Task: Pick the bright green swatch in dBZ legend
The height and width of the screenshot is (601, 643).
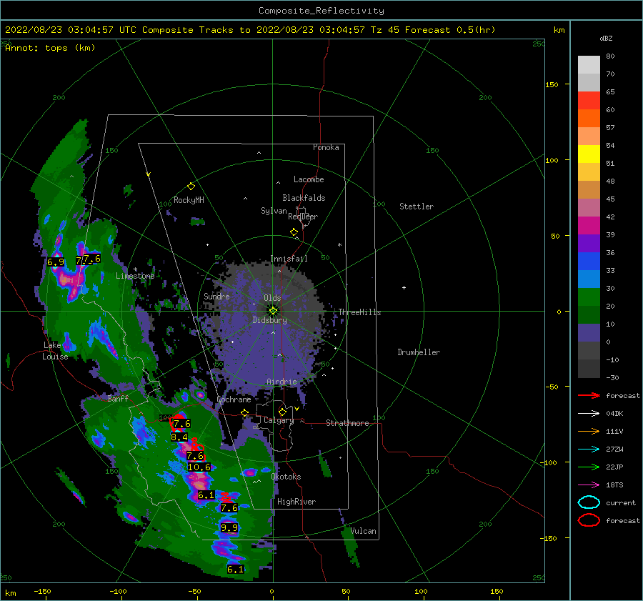Action: [x=589, y=297]
